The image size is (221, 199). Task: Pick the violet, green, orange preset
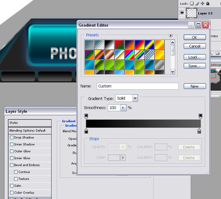pyautogui.click(x=90, y=55)
